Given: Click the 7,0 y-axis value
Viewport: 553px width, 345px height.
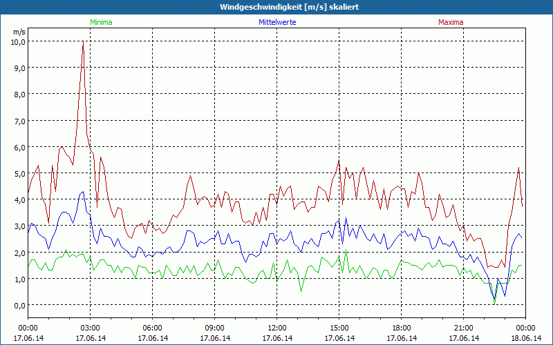Looking at the screenshot, I should point(20,121).
